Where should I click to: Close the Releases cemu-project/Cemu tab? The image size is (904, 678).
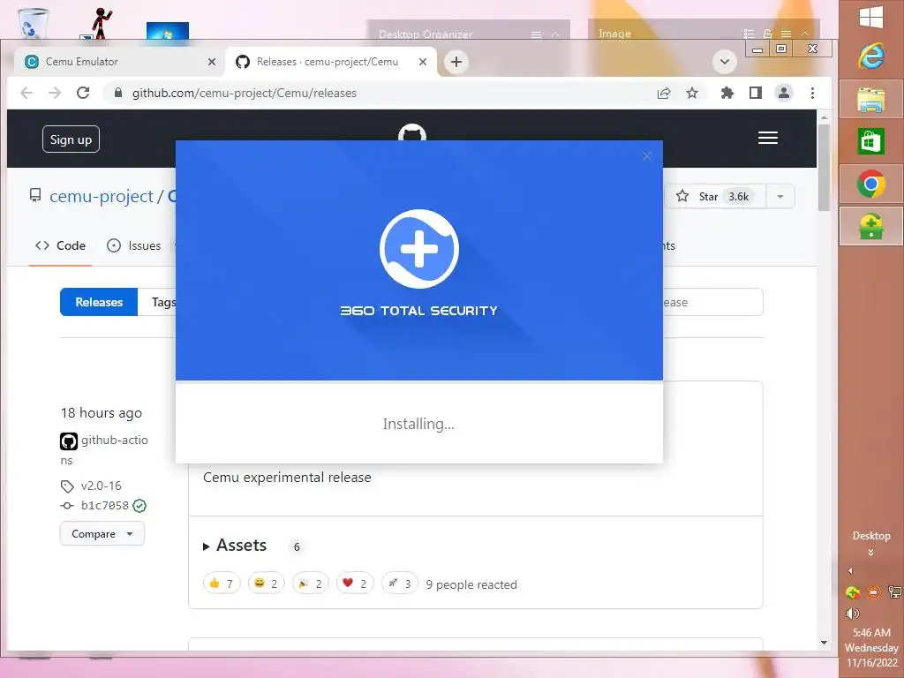pos(423,62)
